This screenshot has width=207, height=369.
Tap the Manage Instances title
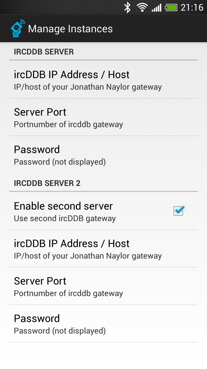70,29
